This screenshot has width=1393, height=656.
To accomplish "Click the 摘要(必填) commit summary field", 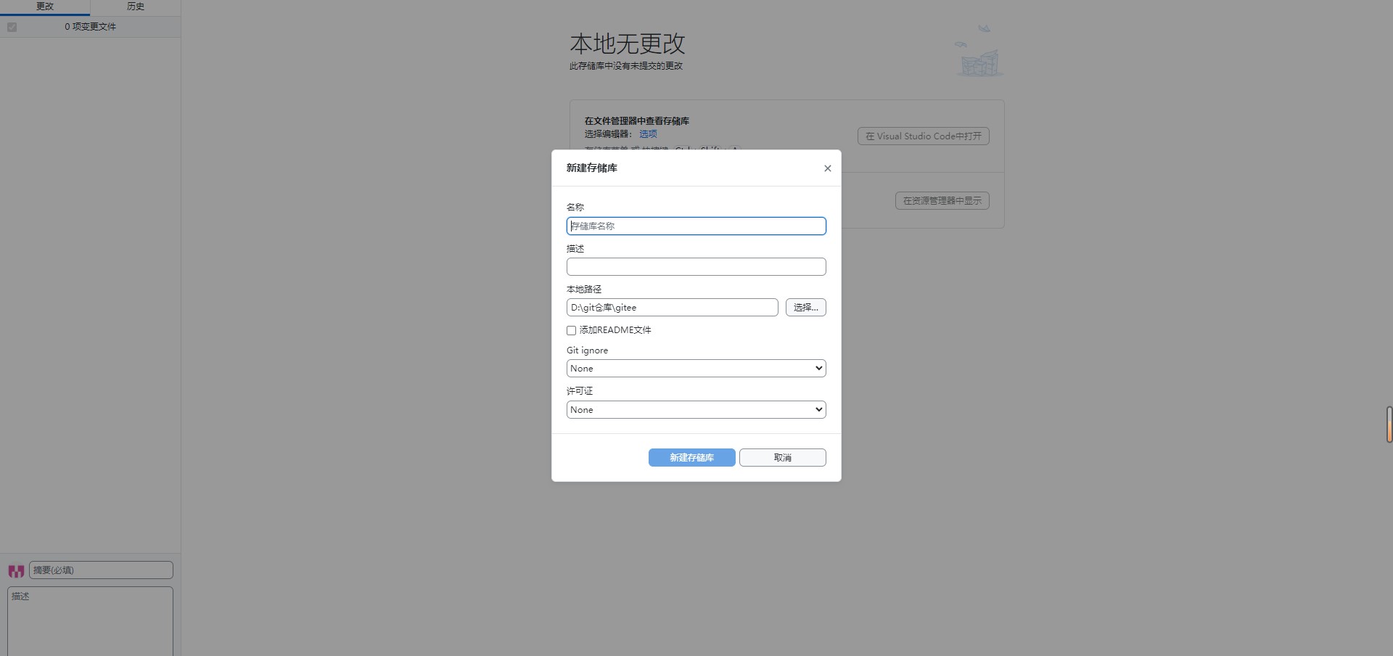I will tap(101, 570).
